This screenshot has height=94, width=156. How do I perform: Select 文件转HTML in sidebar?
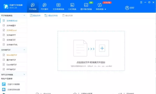coord(14,45)
